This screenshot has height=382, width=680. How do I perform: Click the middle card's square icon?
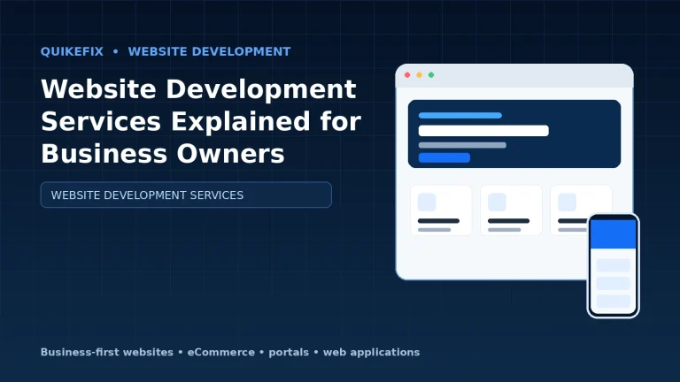497,202
